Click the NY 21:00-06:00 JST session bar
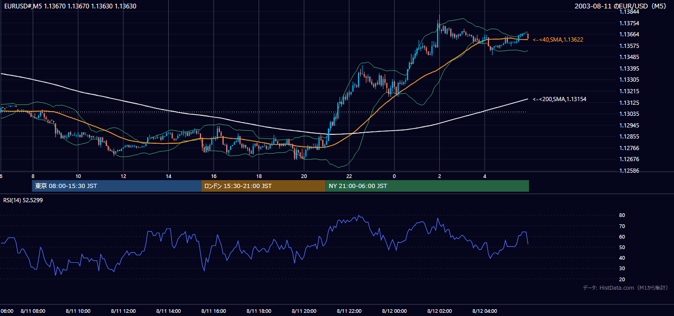Screen dimensions: 674x316 (x=427, y=186)
